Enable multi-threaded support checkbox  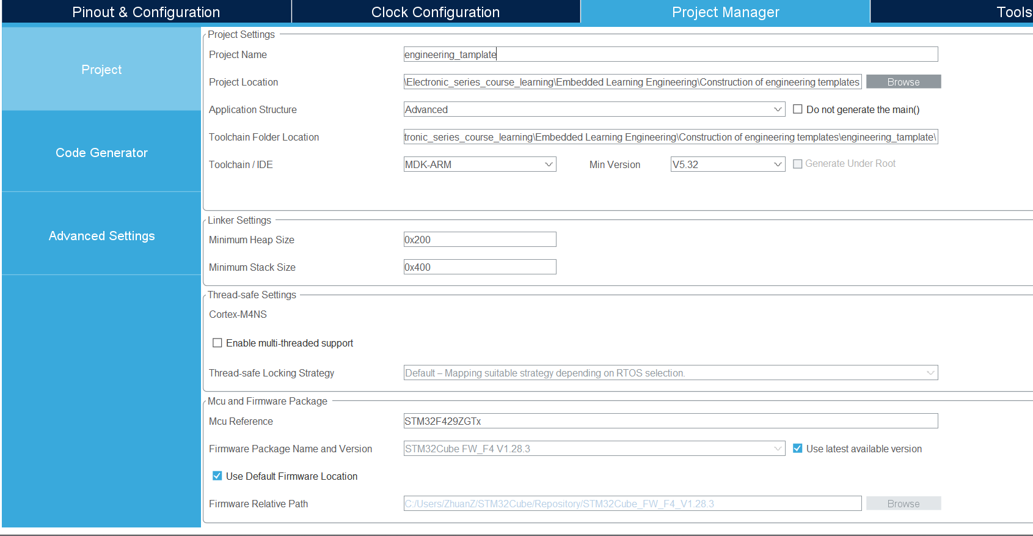[217, 343]
